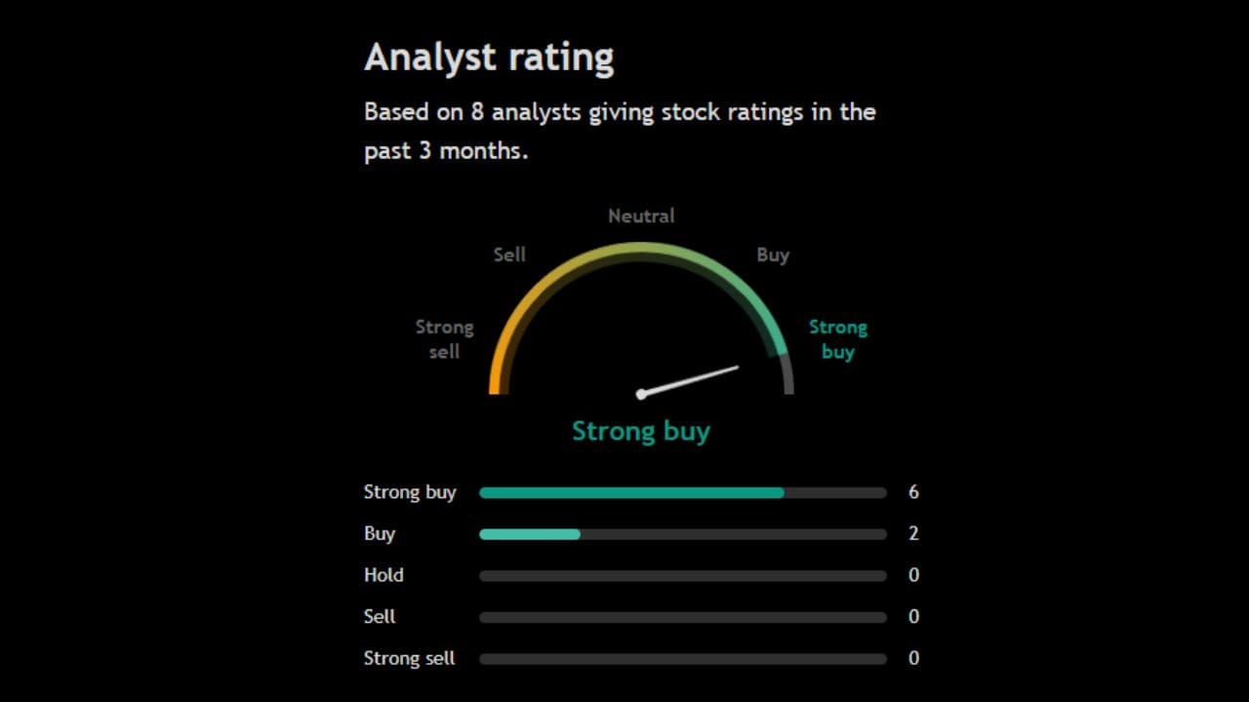This screenshot has width=1249, height=702.
Task: Click the Strong sell row label
Action: pos(409,659)
